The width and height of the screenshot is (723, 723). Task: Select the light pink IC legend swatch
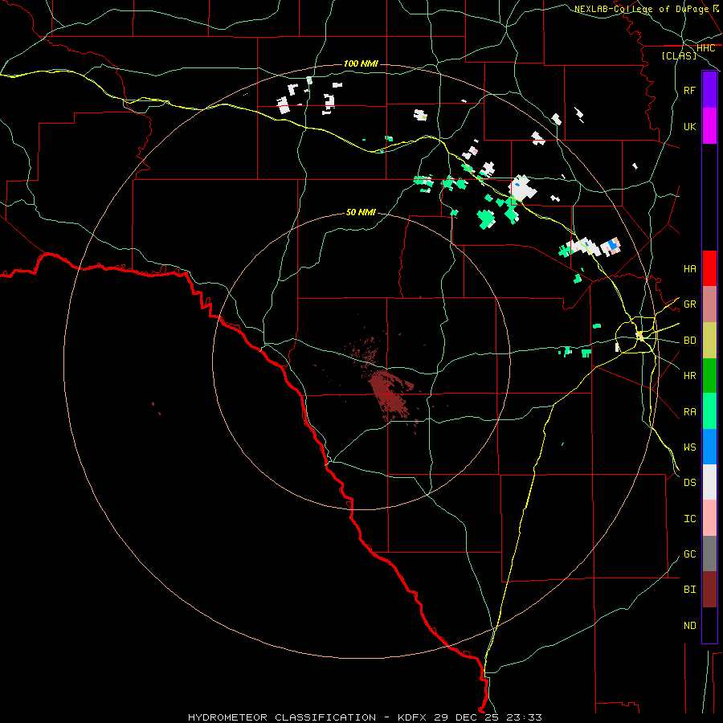click(x=709, y=518)
